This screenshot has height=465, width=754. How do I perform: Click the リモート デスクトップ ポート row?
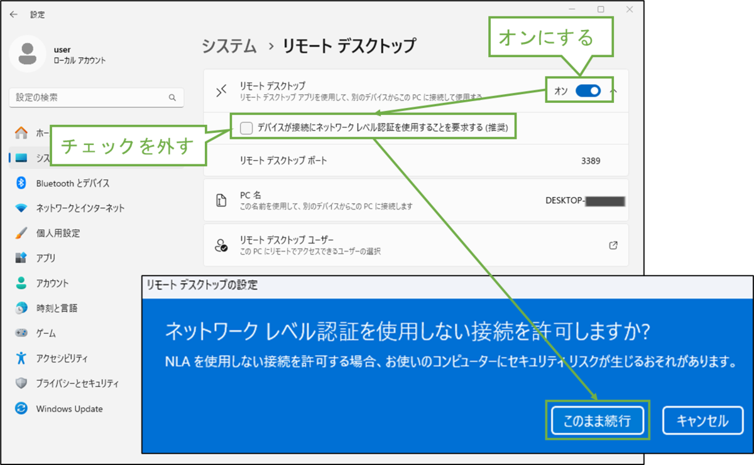(416, 161)
